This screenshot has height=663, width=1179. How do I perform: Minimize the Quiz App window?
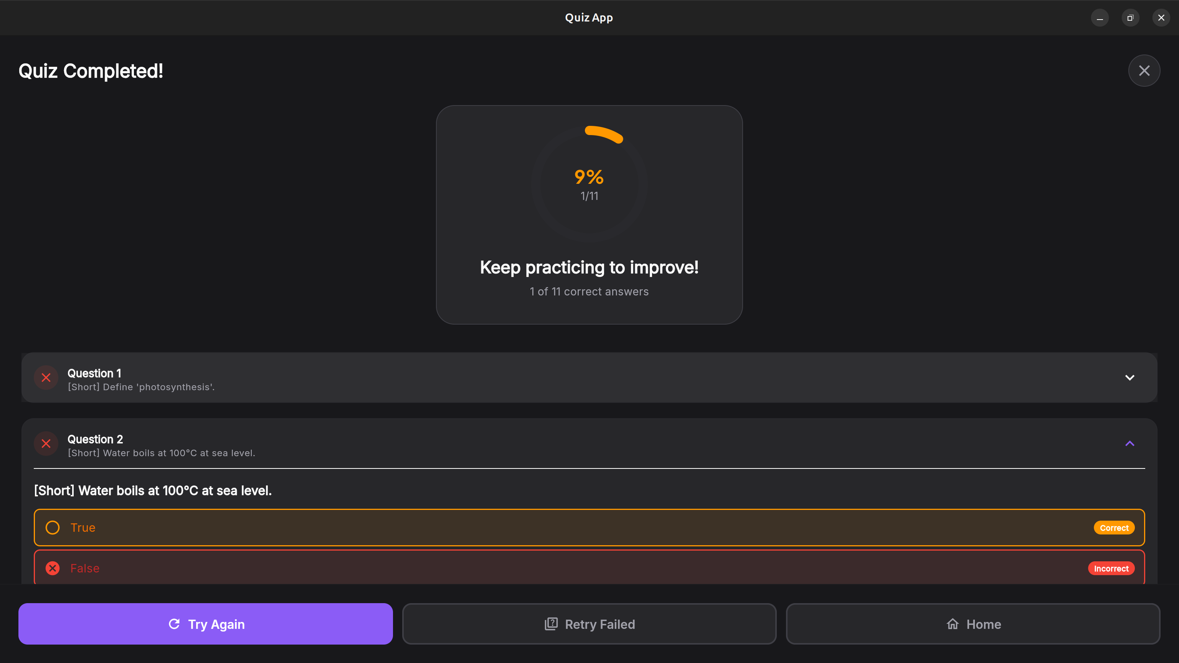1099,18
